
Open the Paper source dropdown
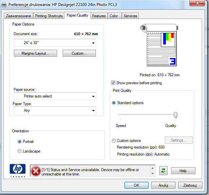55,96
